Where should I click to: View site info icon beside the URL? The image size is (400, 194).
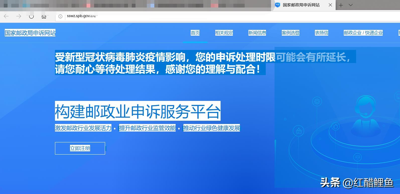tap(60, 16)
